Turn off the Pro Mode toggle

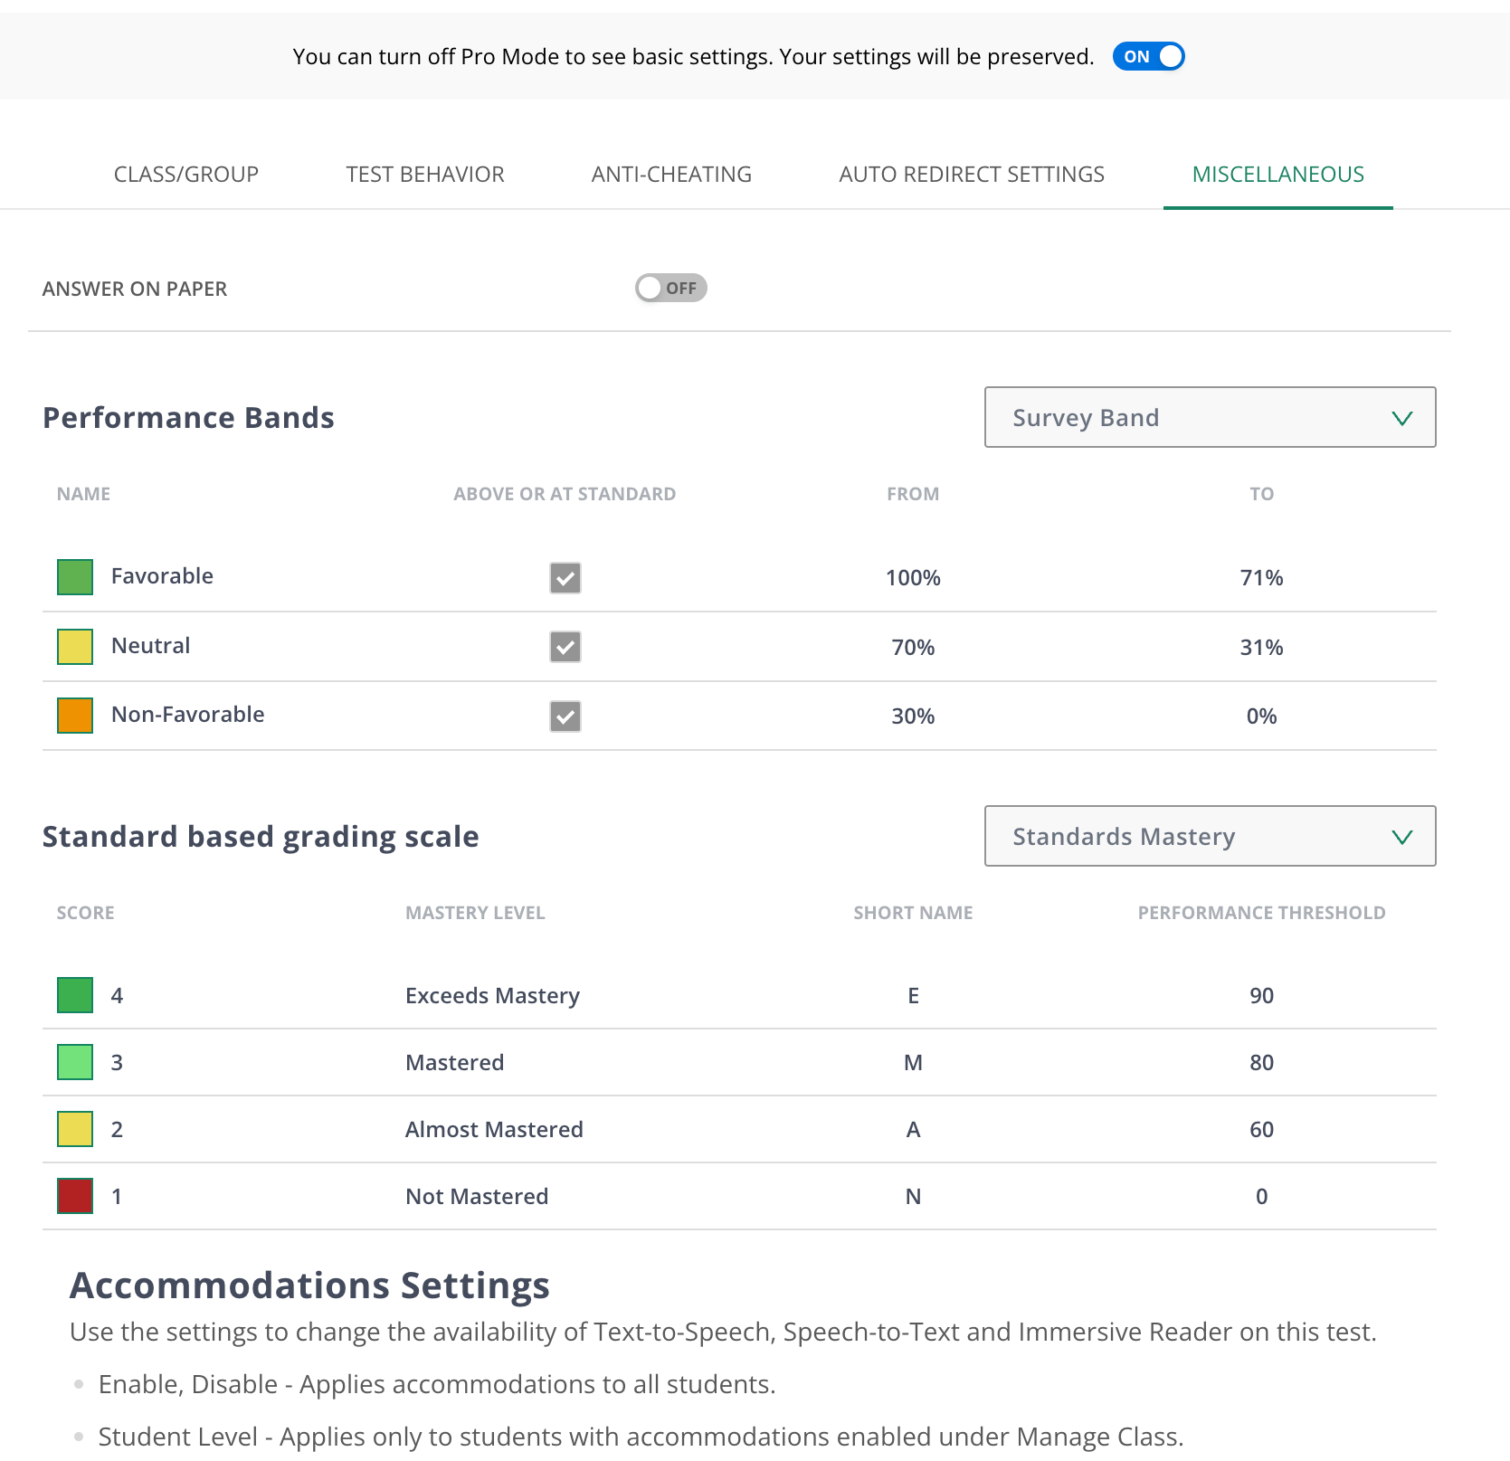click(x=1148, y=56)
